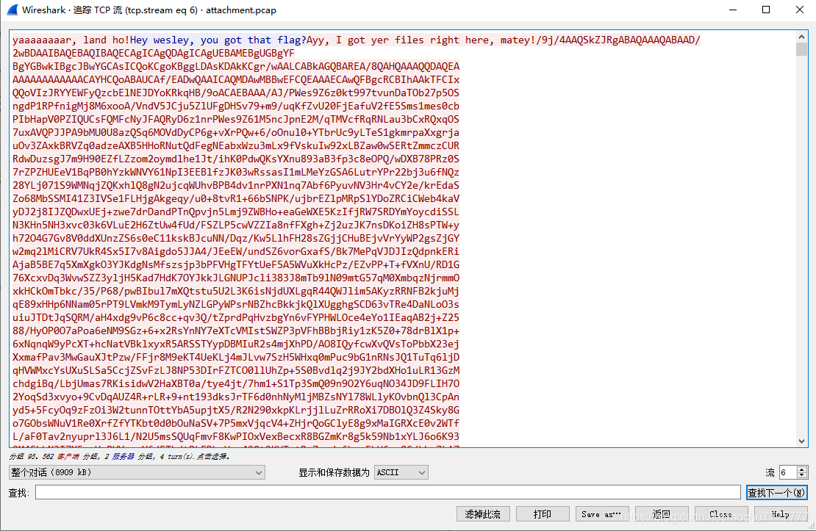Click the scrollbar up arrow
Screen dimensions: 816x531
coord(801,37)
